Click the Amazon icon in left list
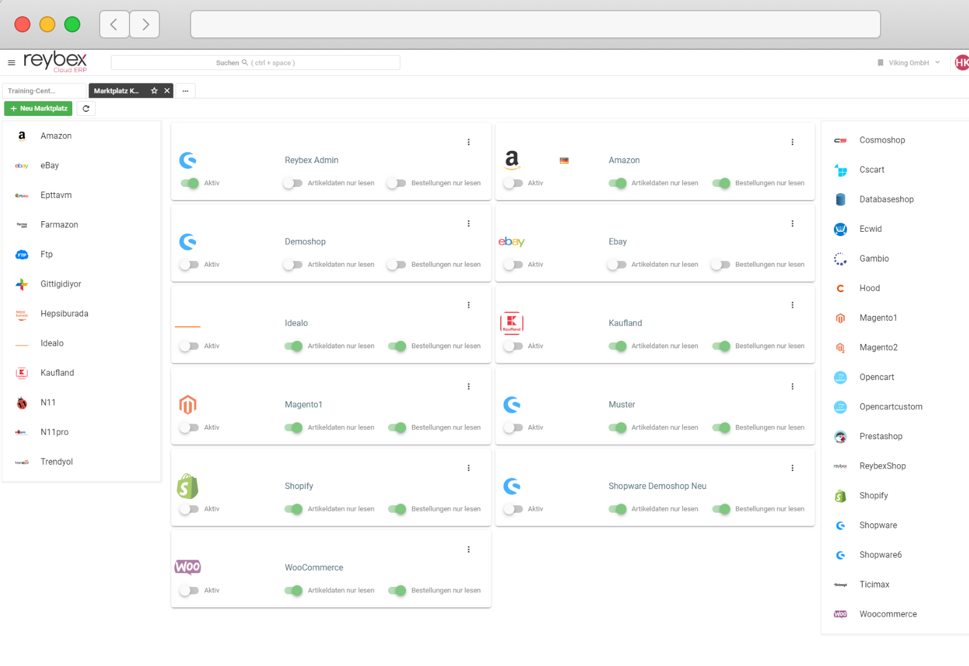 click(22, 136)
